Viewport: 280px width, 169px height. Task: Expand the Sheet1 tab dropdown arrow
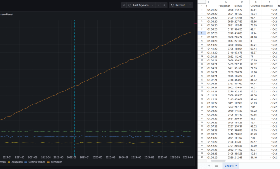[x=236, y=166]
